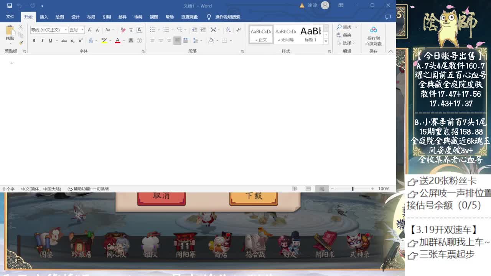The height and width of the screenshot is (276, 491).
Task: Click the 替换 Replace button
Action: (x=344, y=35)
